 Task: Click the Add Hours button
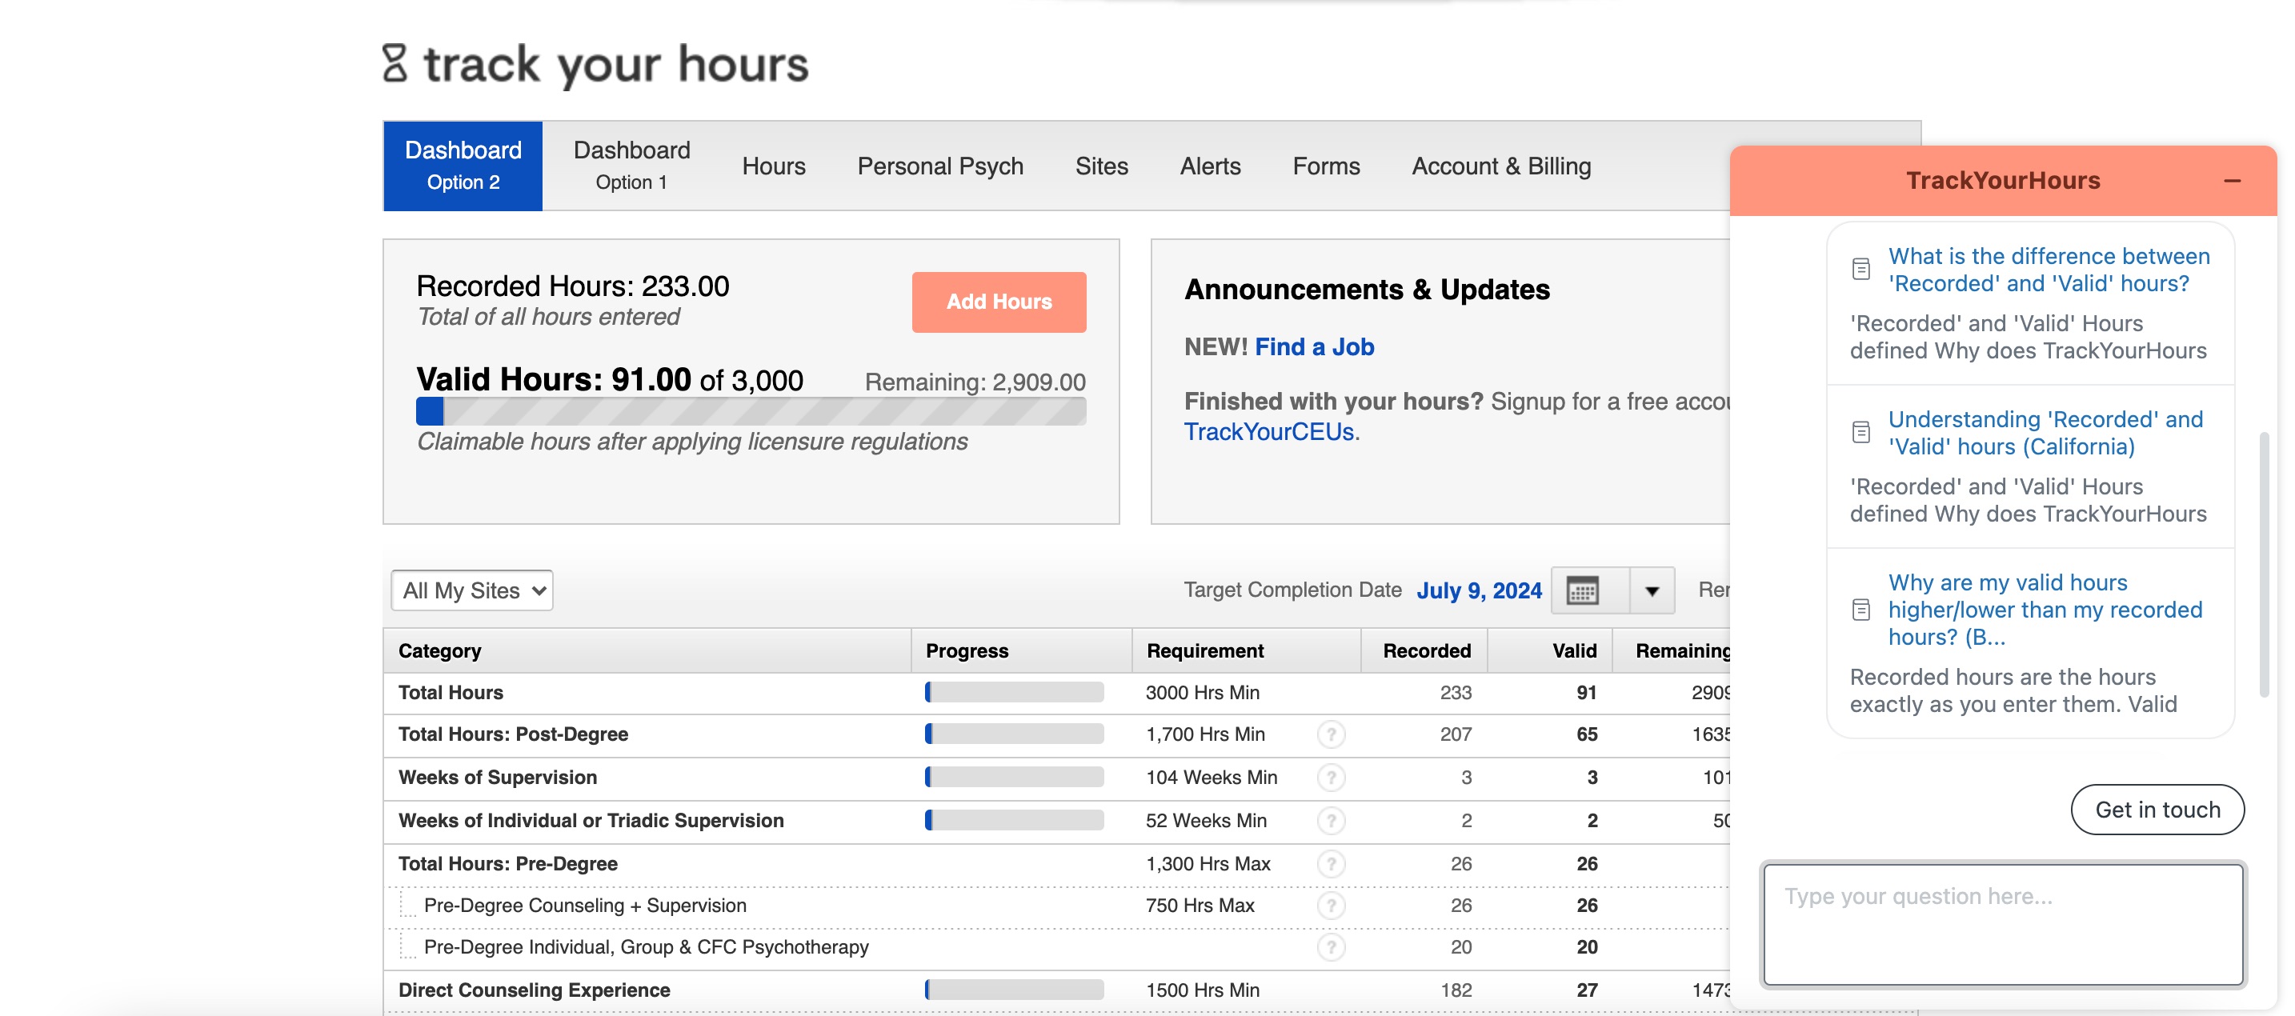coord(999,302)
